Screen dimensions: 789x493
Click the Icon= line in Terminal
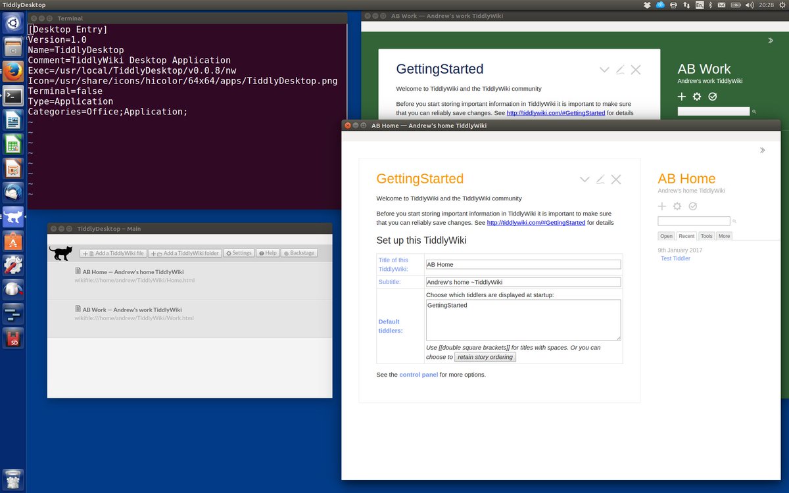183,81
